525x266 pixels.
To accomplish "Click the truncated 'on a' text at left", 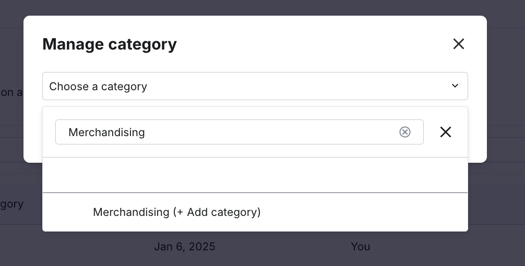I will [x=11, y=92].
